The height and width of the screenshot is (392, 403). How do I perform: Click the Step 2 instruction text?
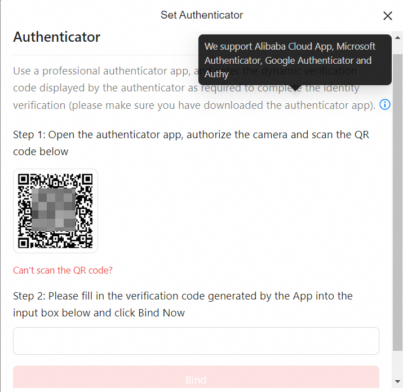183,304
